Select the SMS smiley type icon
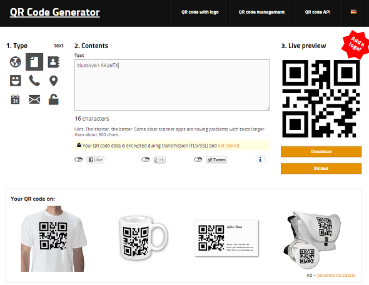This screenshot has width=369, height=285. pyautogui.click(x=15, y=81)
